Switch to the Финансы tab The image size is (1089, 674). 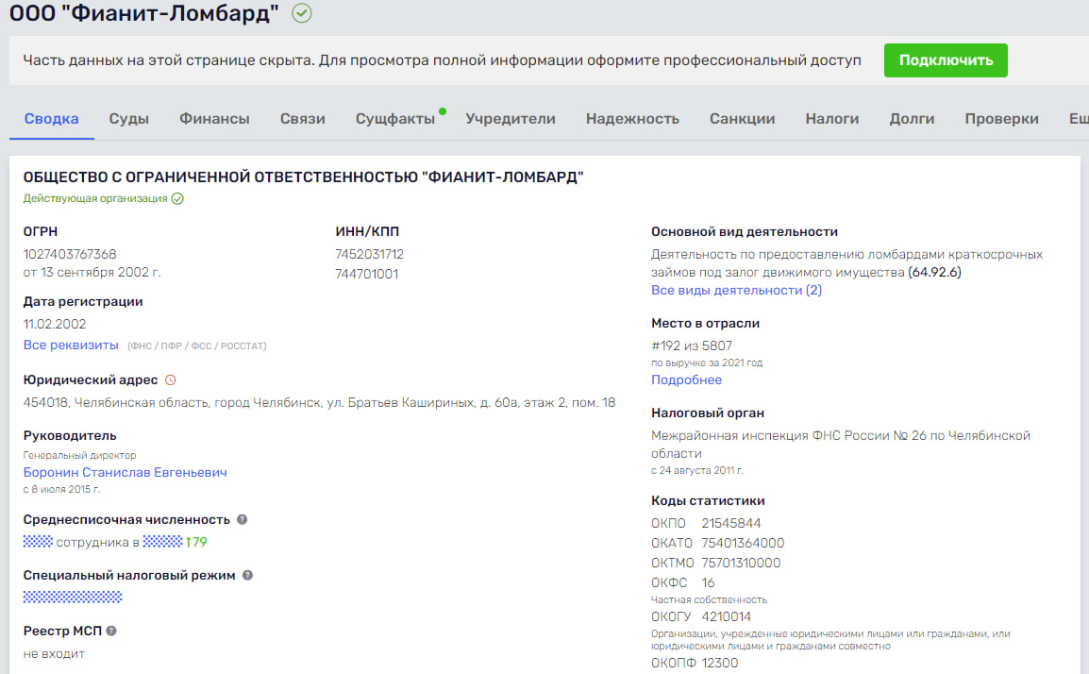pos(214,119)
